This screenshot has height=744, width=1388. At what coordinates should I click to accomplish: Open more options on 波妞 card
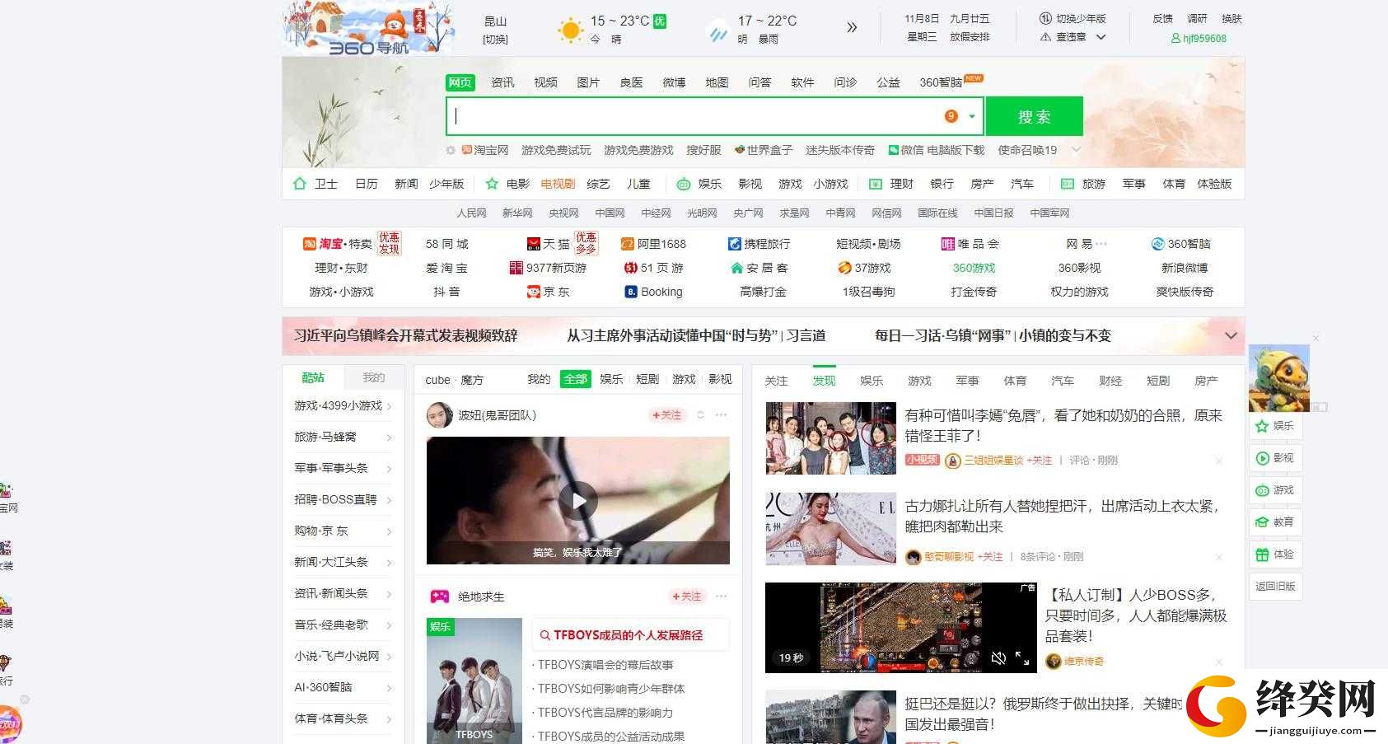[722, 415]
